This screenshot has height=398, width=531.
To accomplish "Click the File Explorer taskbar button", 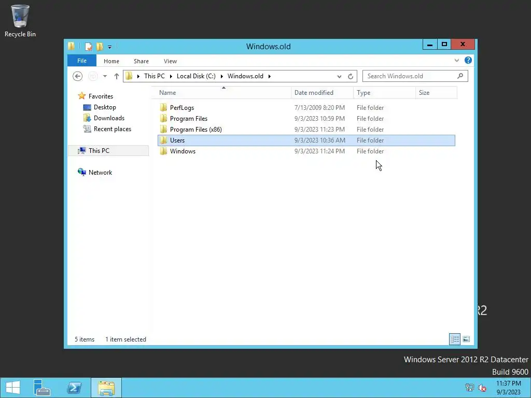I will (x=106, y=388).
